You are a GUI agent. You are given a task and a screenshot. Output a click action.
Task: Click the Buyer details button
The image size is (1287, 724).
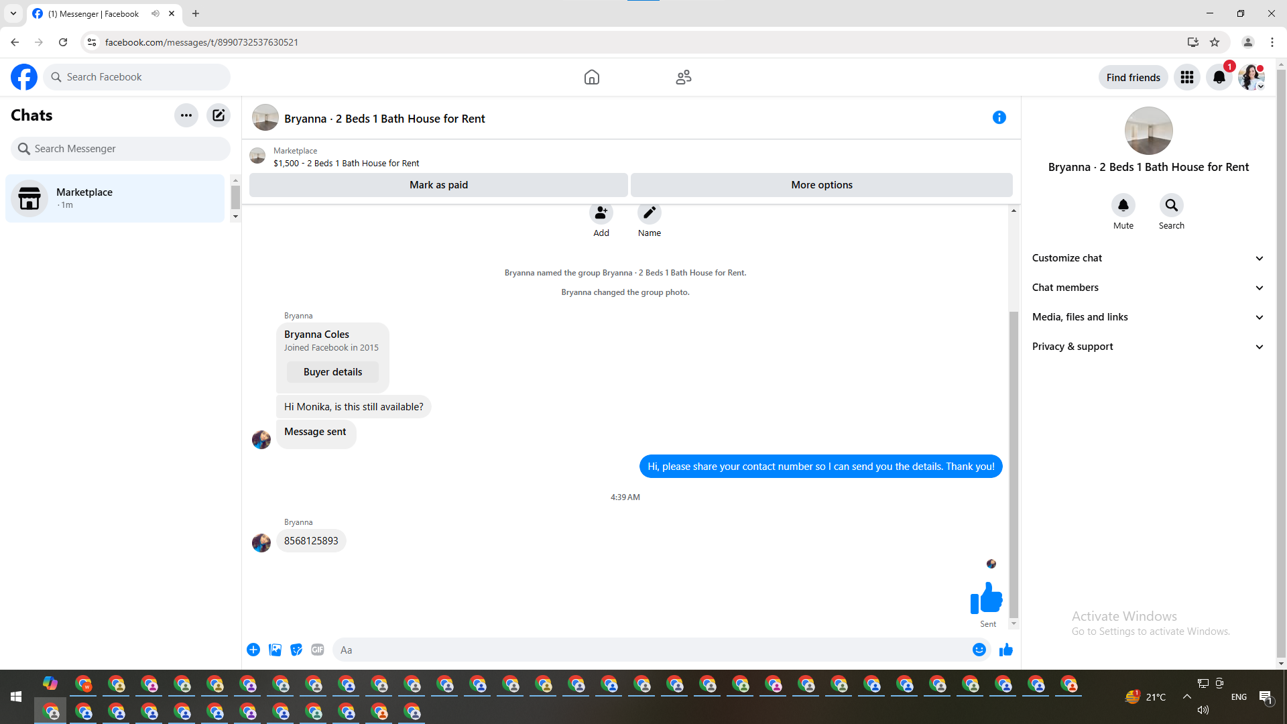332,372
